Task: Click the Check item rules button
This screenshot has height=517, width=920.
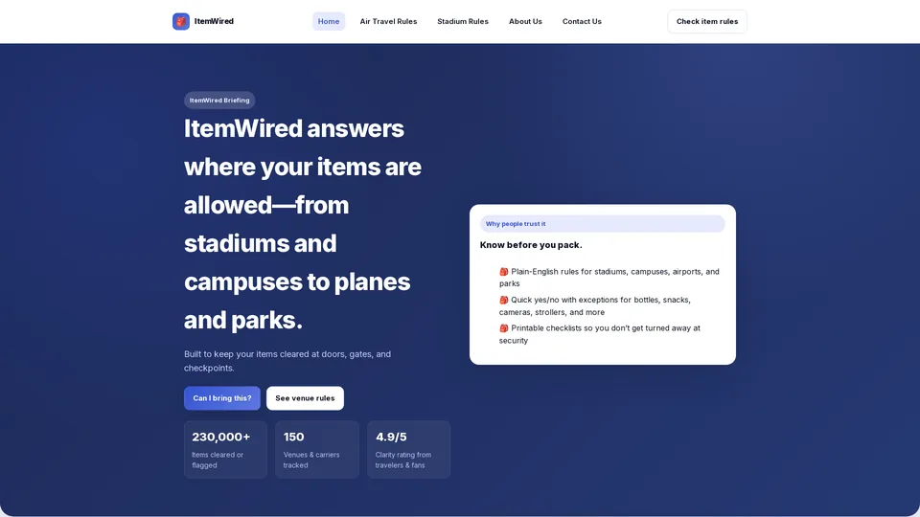Action: [x=707, y=21]
